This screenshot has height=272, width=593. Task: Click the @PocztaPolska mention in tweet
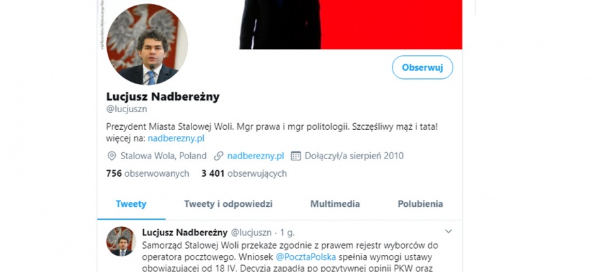(x=305, y=257)
